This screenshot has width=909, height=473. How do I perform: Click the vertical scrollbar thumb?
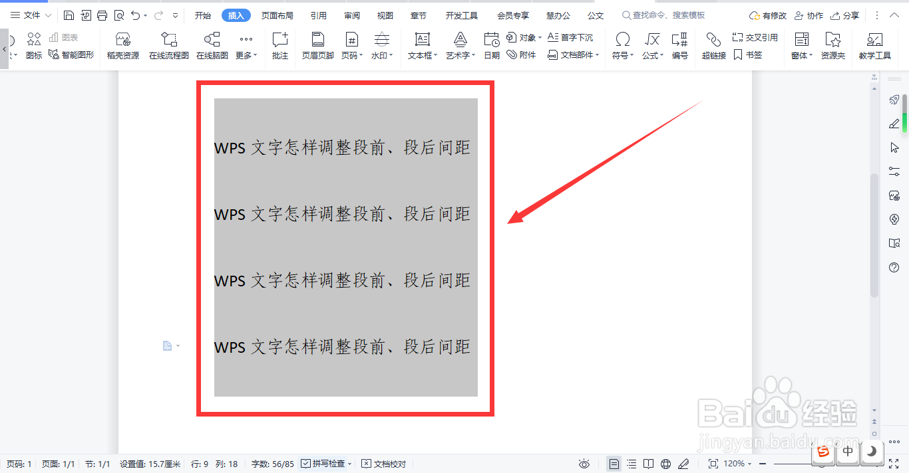[874, 235]
